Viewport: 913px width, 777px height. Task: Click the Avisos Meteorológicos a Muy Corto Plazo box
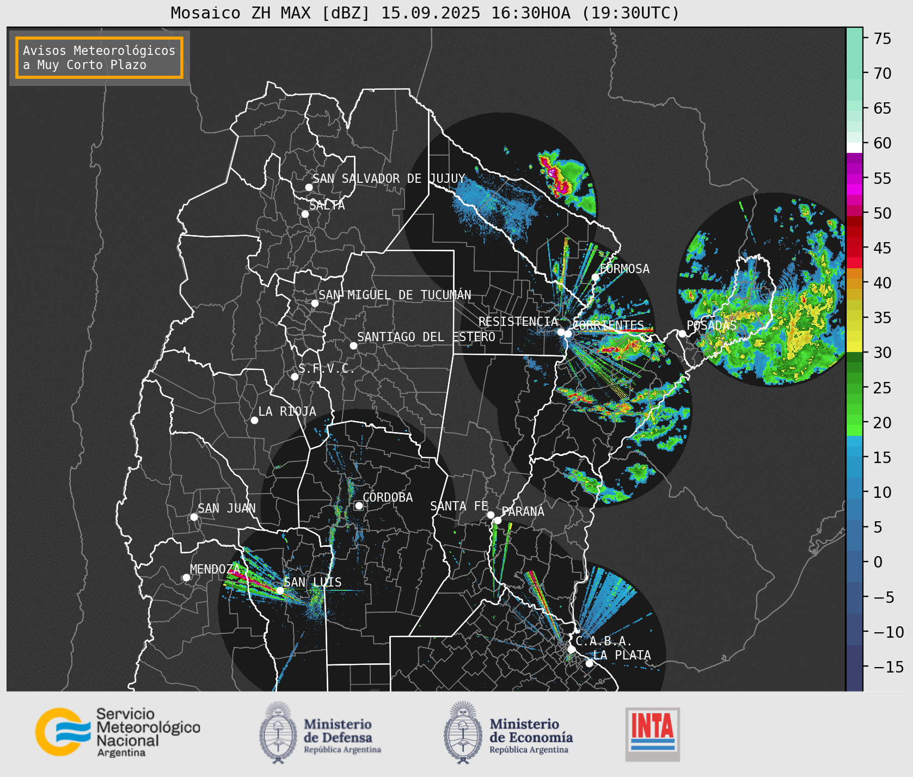(x=99, y=58)
